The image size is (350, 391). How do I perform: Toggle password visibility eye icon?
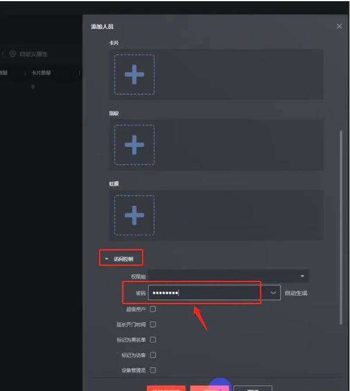click(x=273, y=293)
